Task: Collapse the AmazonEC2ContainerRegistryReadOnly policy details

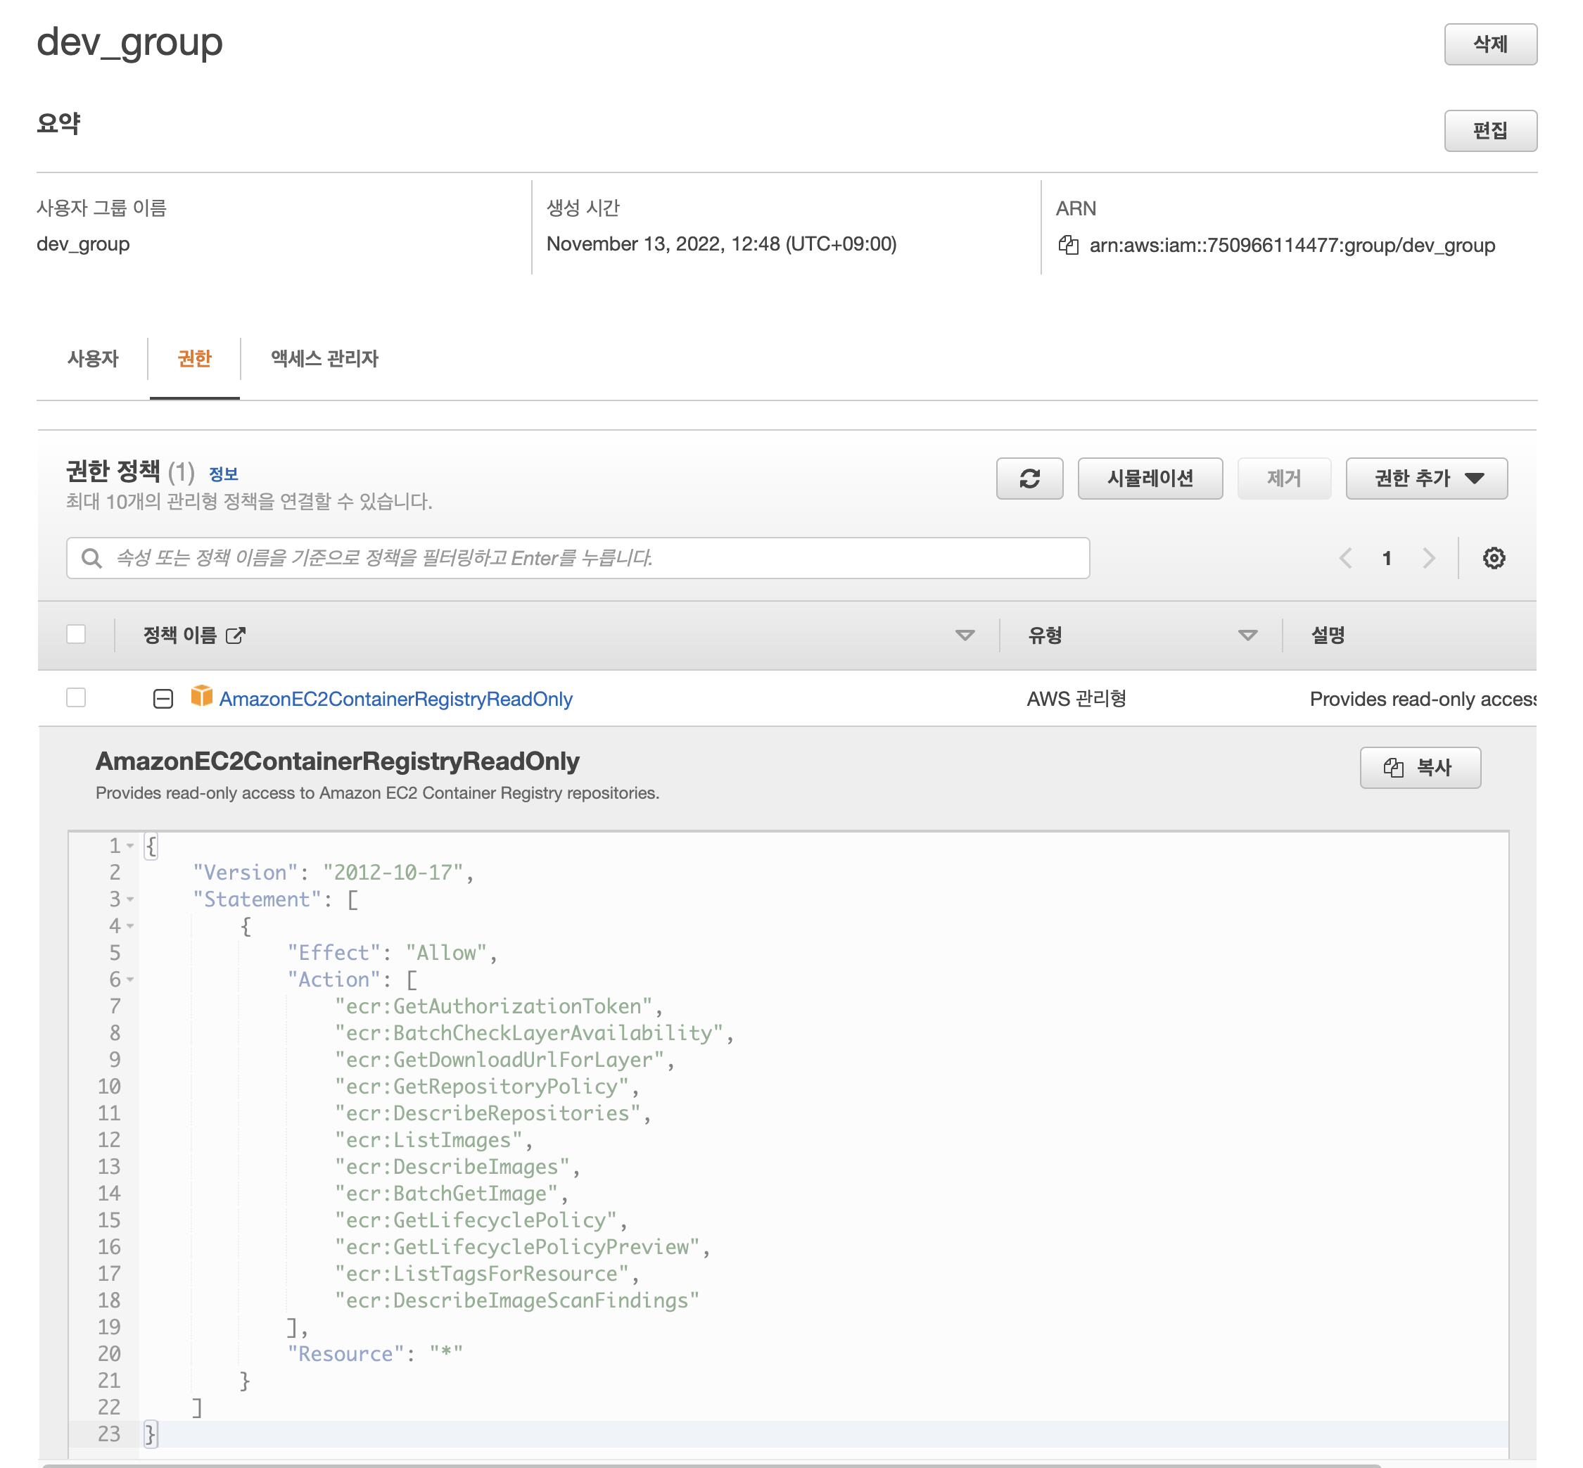Action: [x=163, y=698]
